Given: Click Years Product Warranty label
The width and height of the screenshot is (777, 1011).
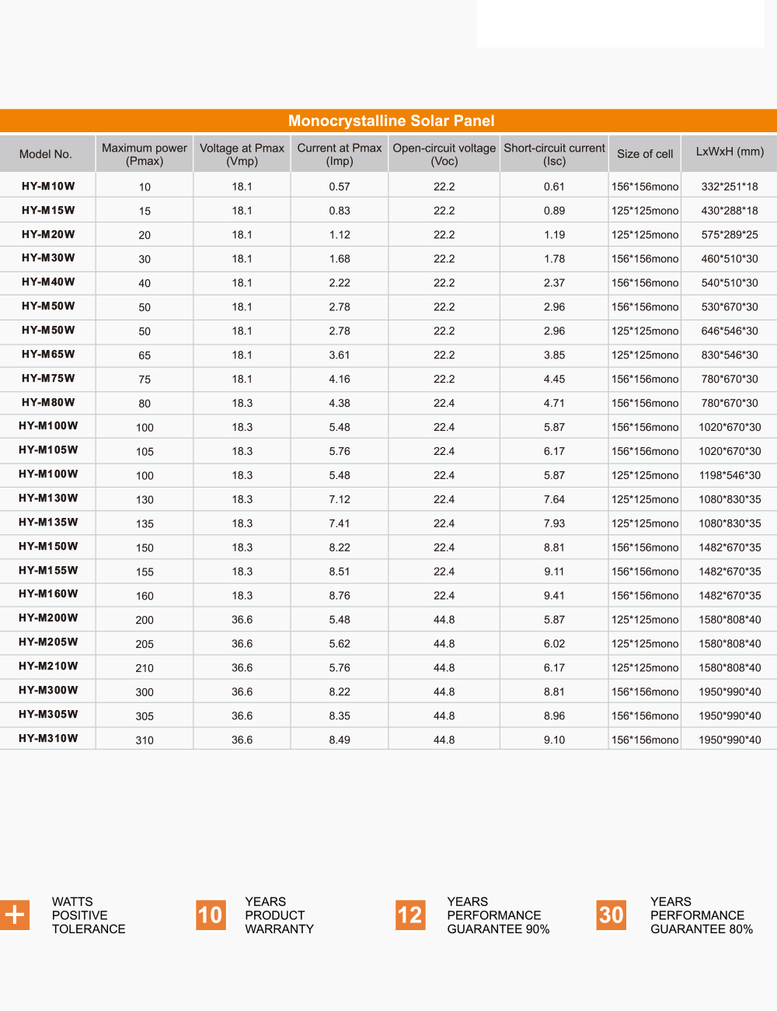Looking at the screenshot, I should tap(280, 915).
